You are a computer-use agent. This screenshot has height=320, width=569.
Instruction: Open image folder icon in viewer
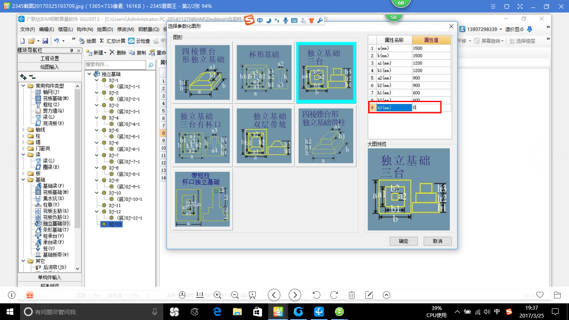[557, 295]
